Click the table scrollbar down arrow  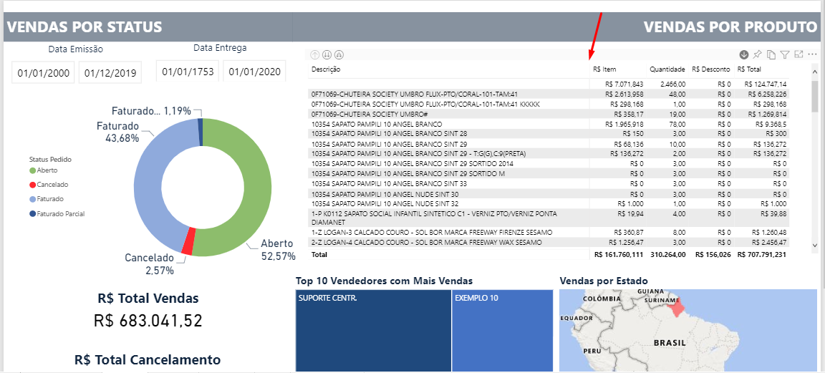coord(815,245)
